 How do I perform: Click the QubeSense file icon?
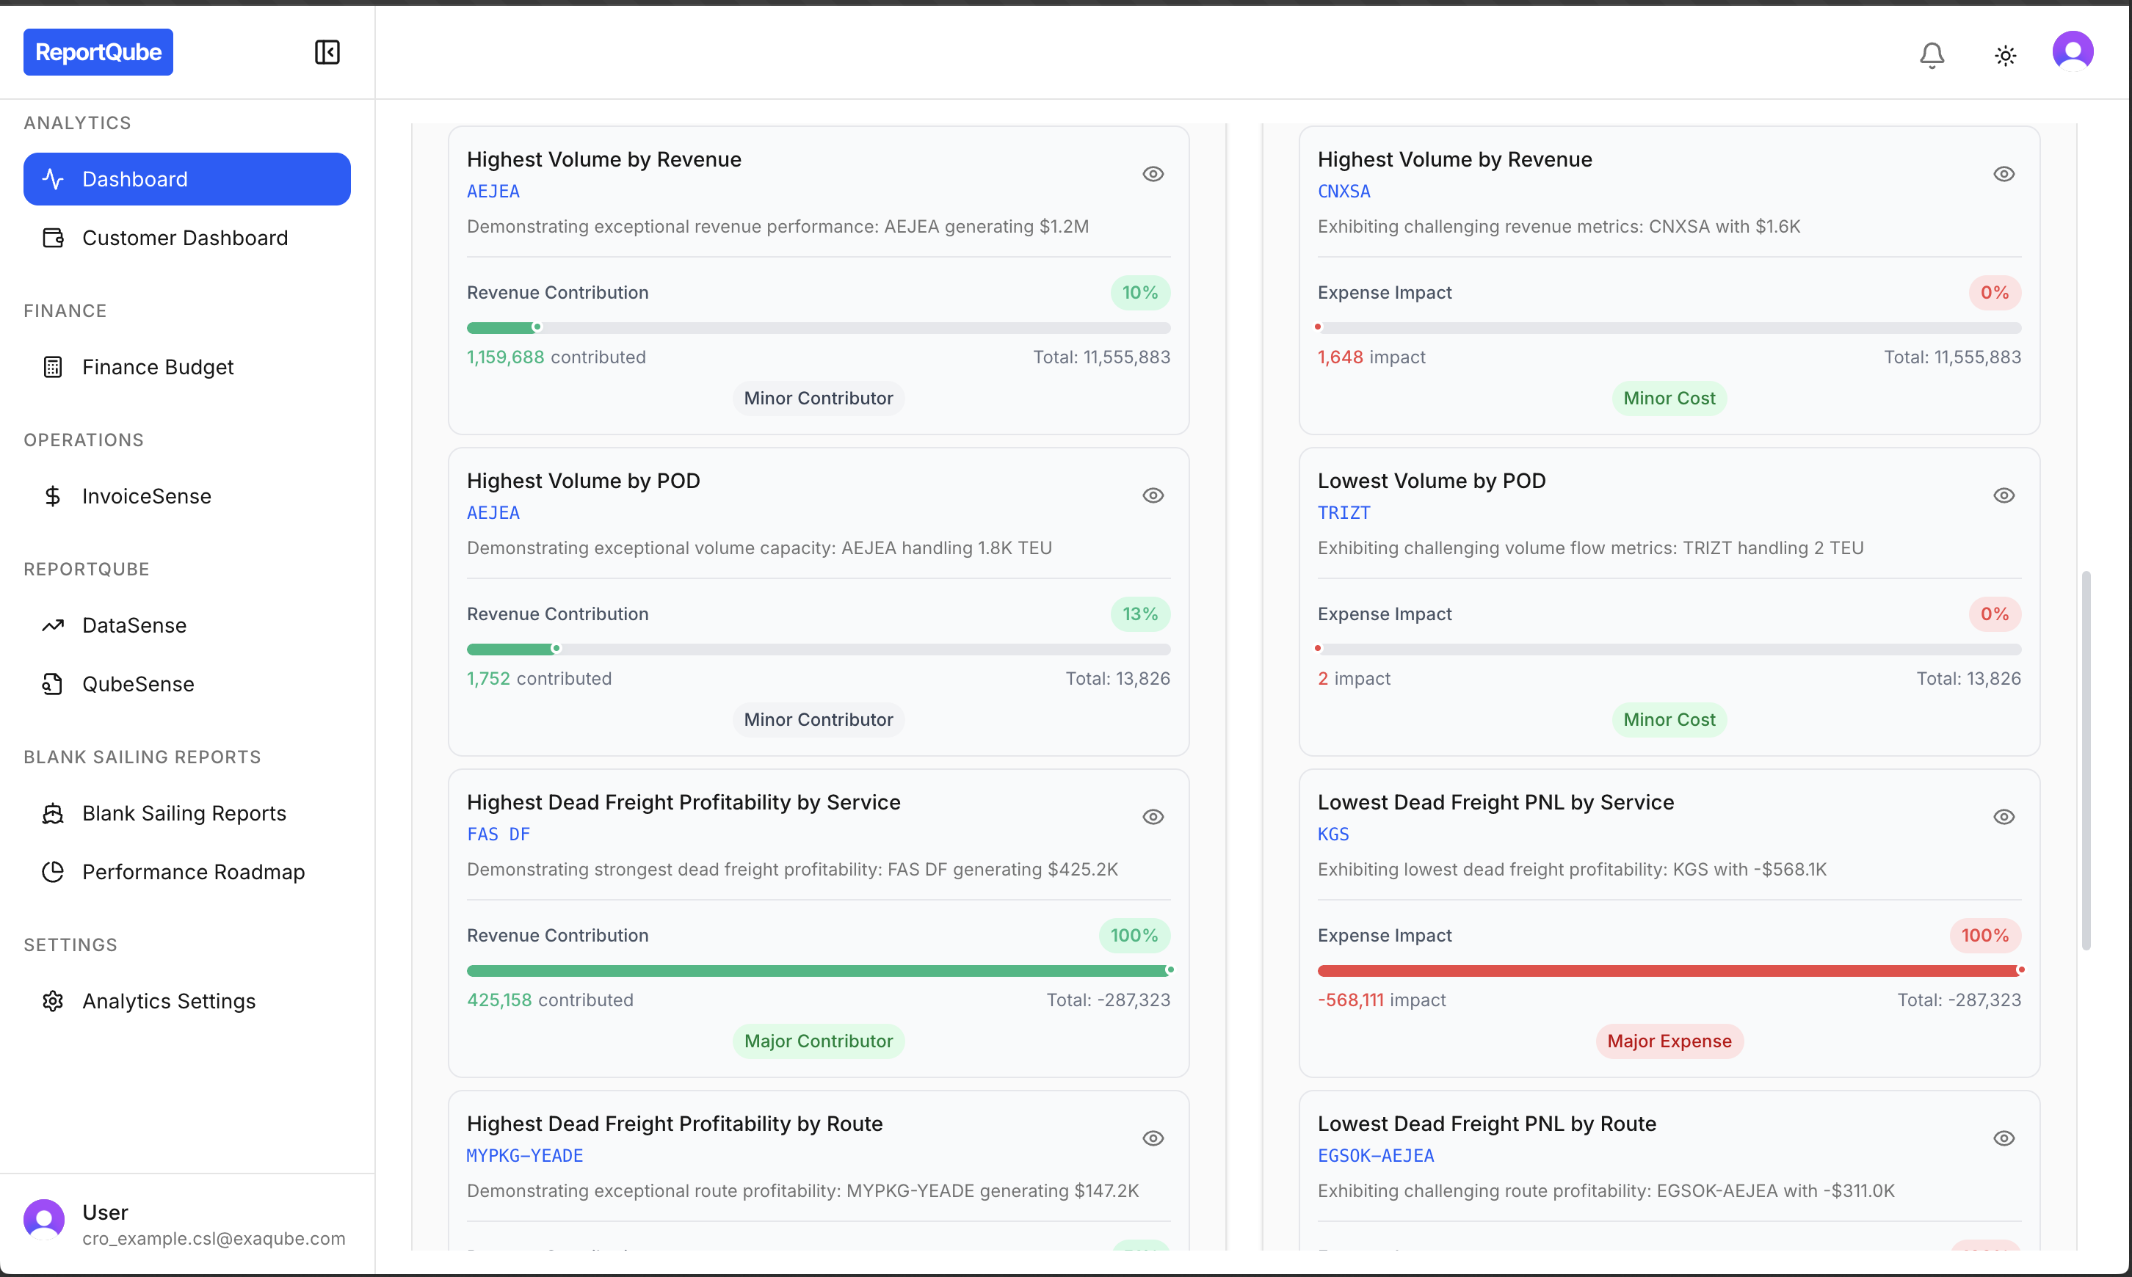click(x=54, y=683)
